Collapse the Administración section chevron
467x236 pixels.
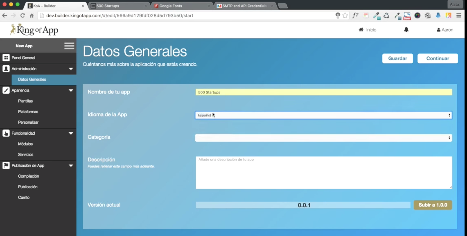(71, 69)
